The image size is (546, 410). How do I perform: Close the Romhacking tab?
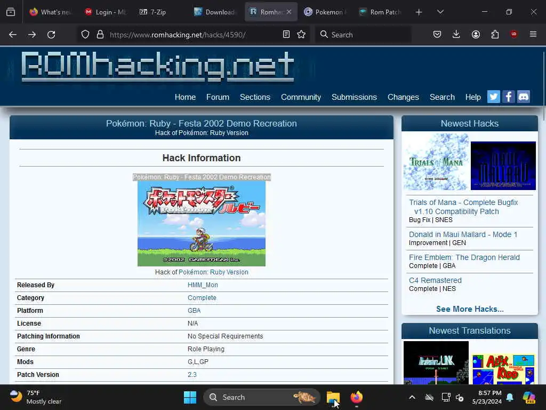point(289,12)
